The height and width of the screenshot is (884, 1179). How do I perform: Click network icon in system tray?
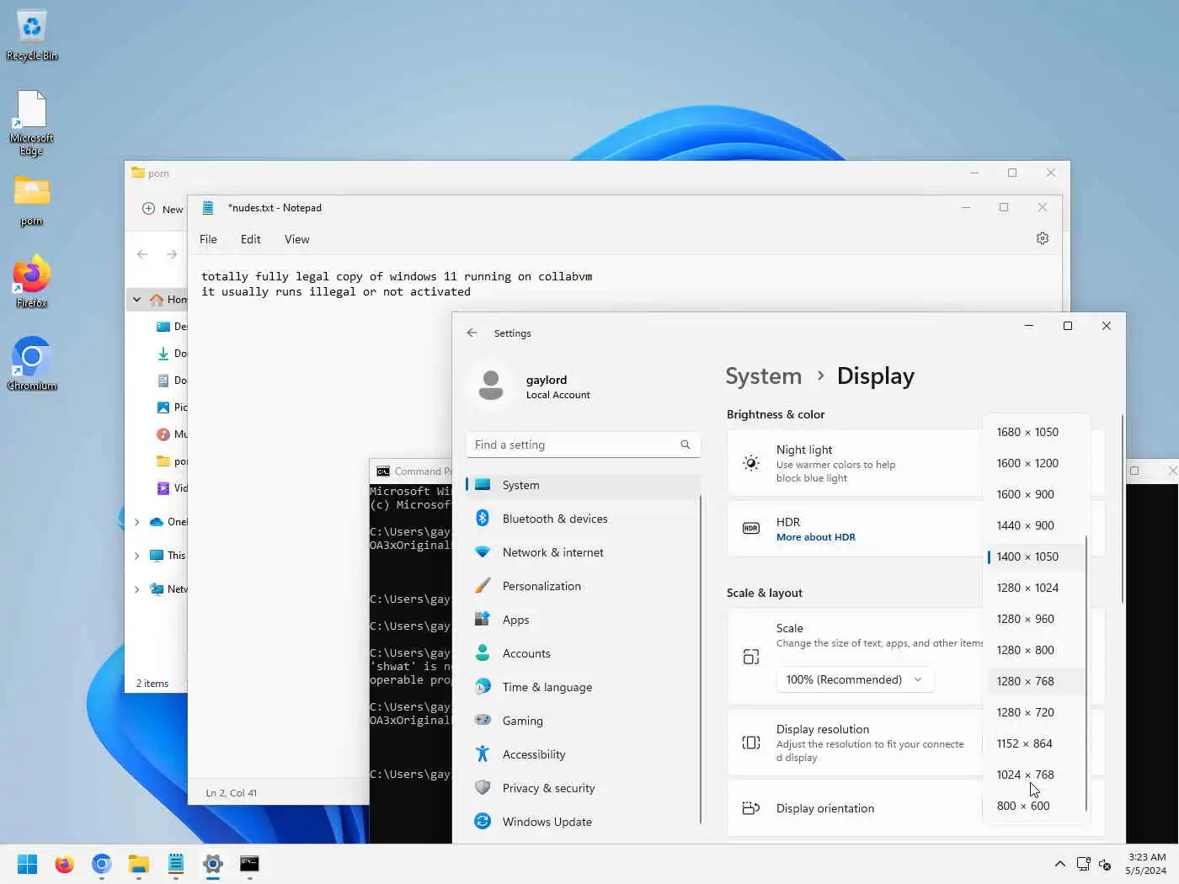(1084, 864)
